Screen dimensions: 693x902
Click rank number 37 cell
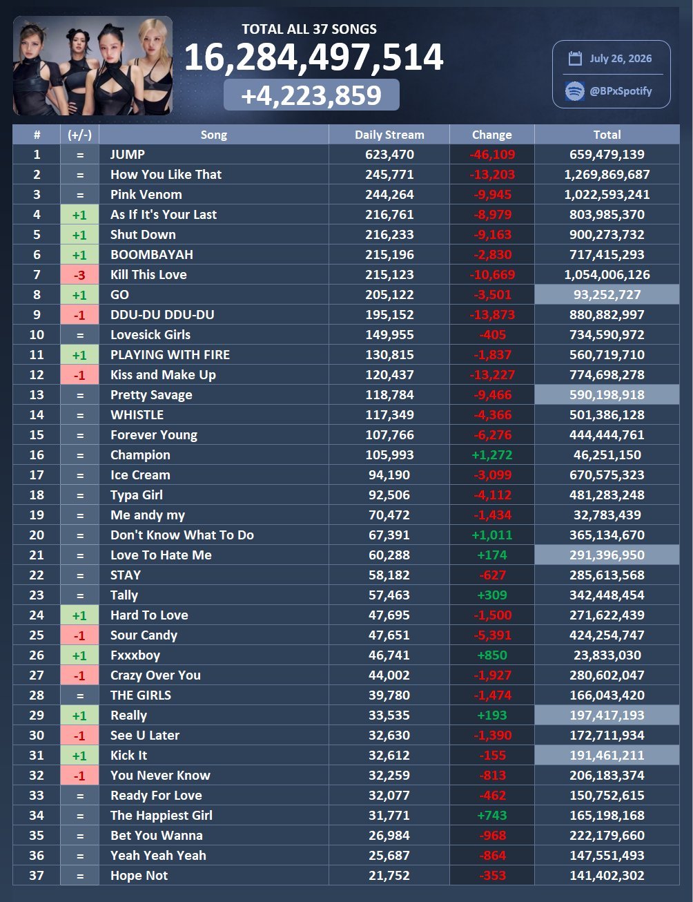pyautogui.click(x=37, y=876)
